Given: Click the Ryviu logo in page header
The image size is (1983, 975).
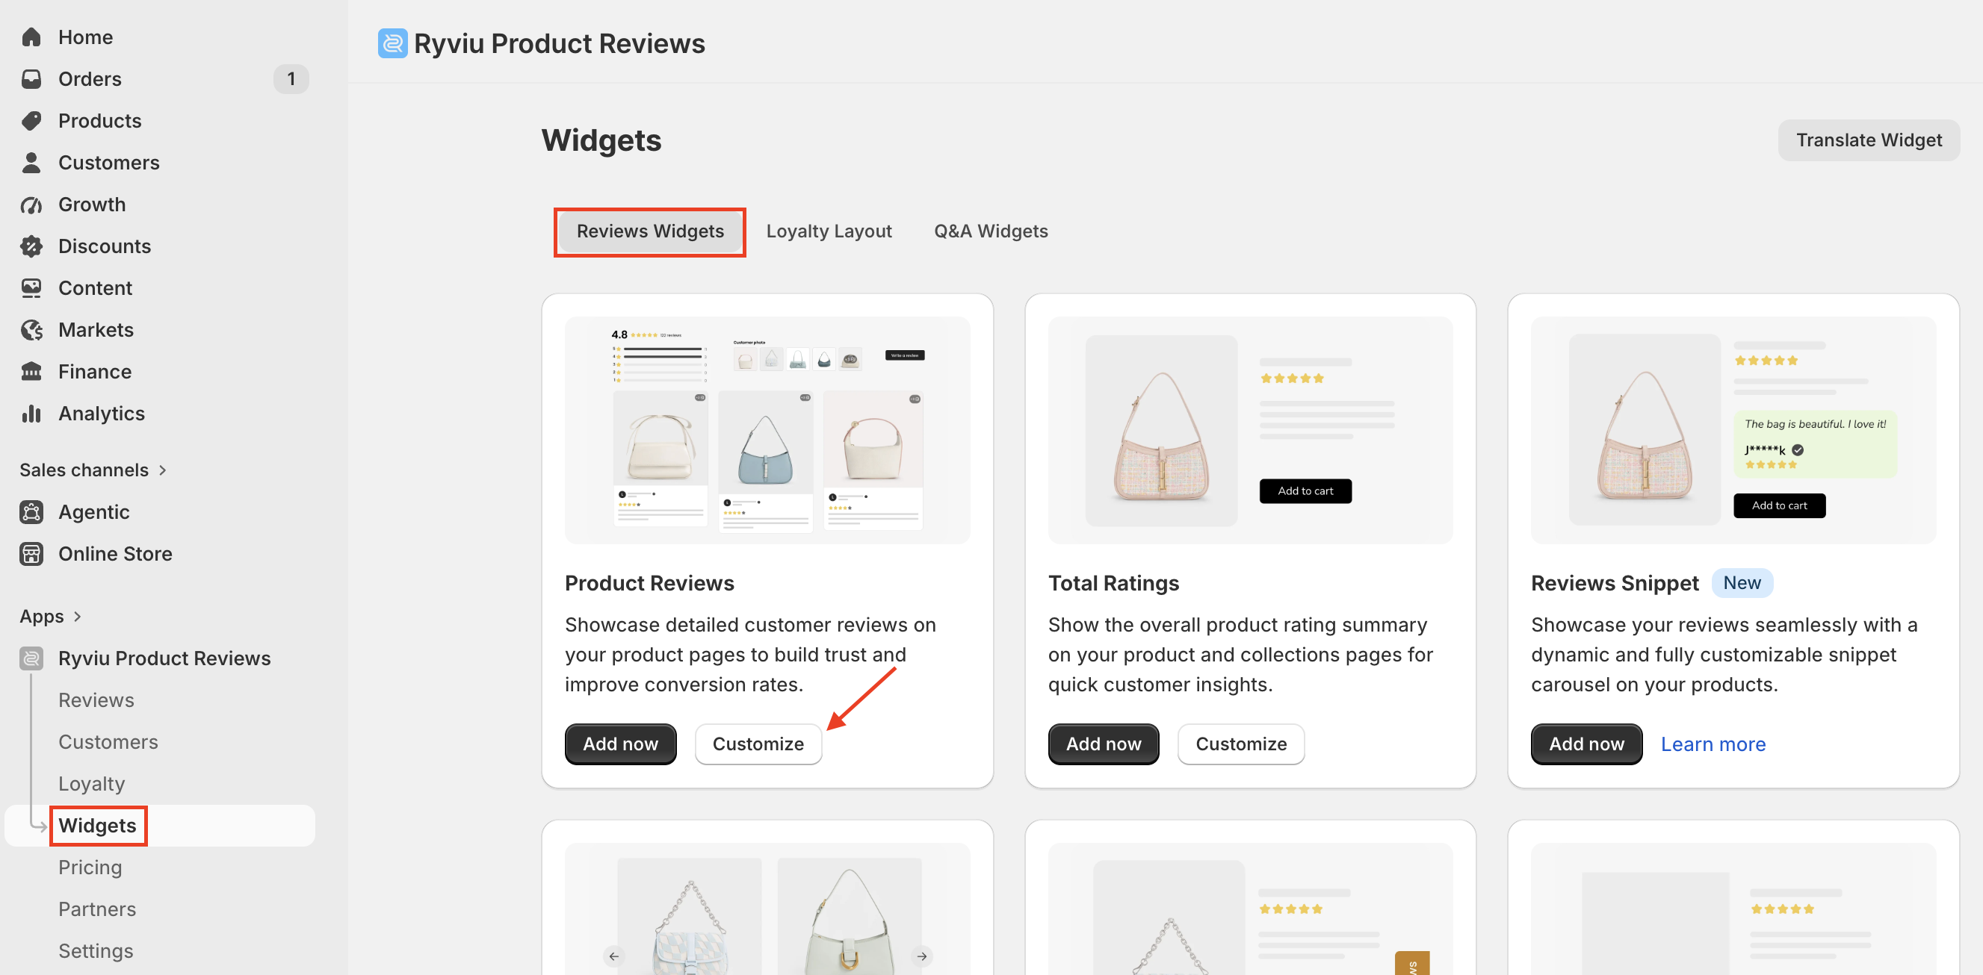Looking at the screenshot, I should [392, 43].
